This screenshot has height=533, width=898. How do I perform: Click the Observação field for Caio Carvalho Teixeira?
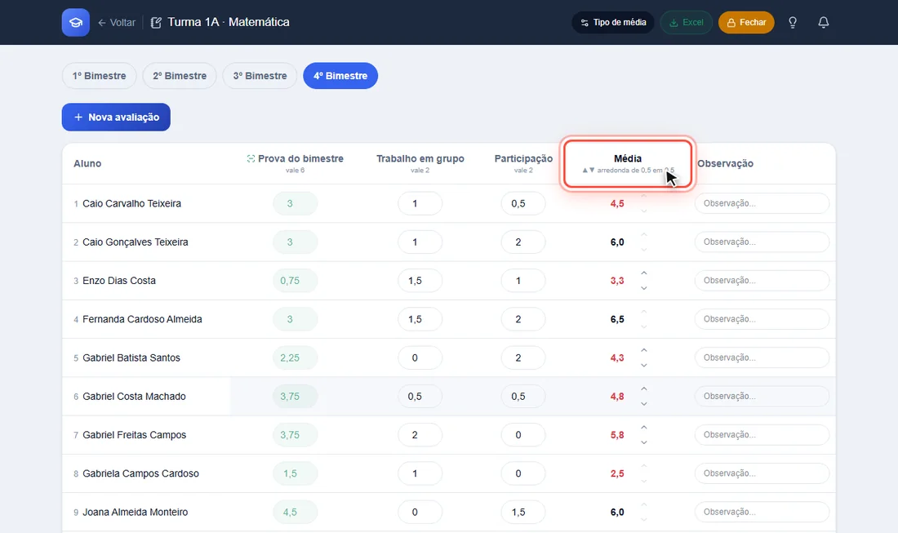[x=762, y=203]
